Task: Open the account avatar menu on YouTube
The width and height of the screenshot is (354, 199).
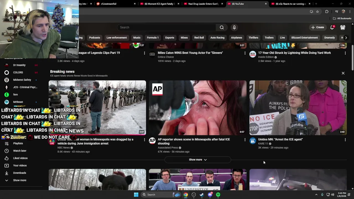Action: 343,27
